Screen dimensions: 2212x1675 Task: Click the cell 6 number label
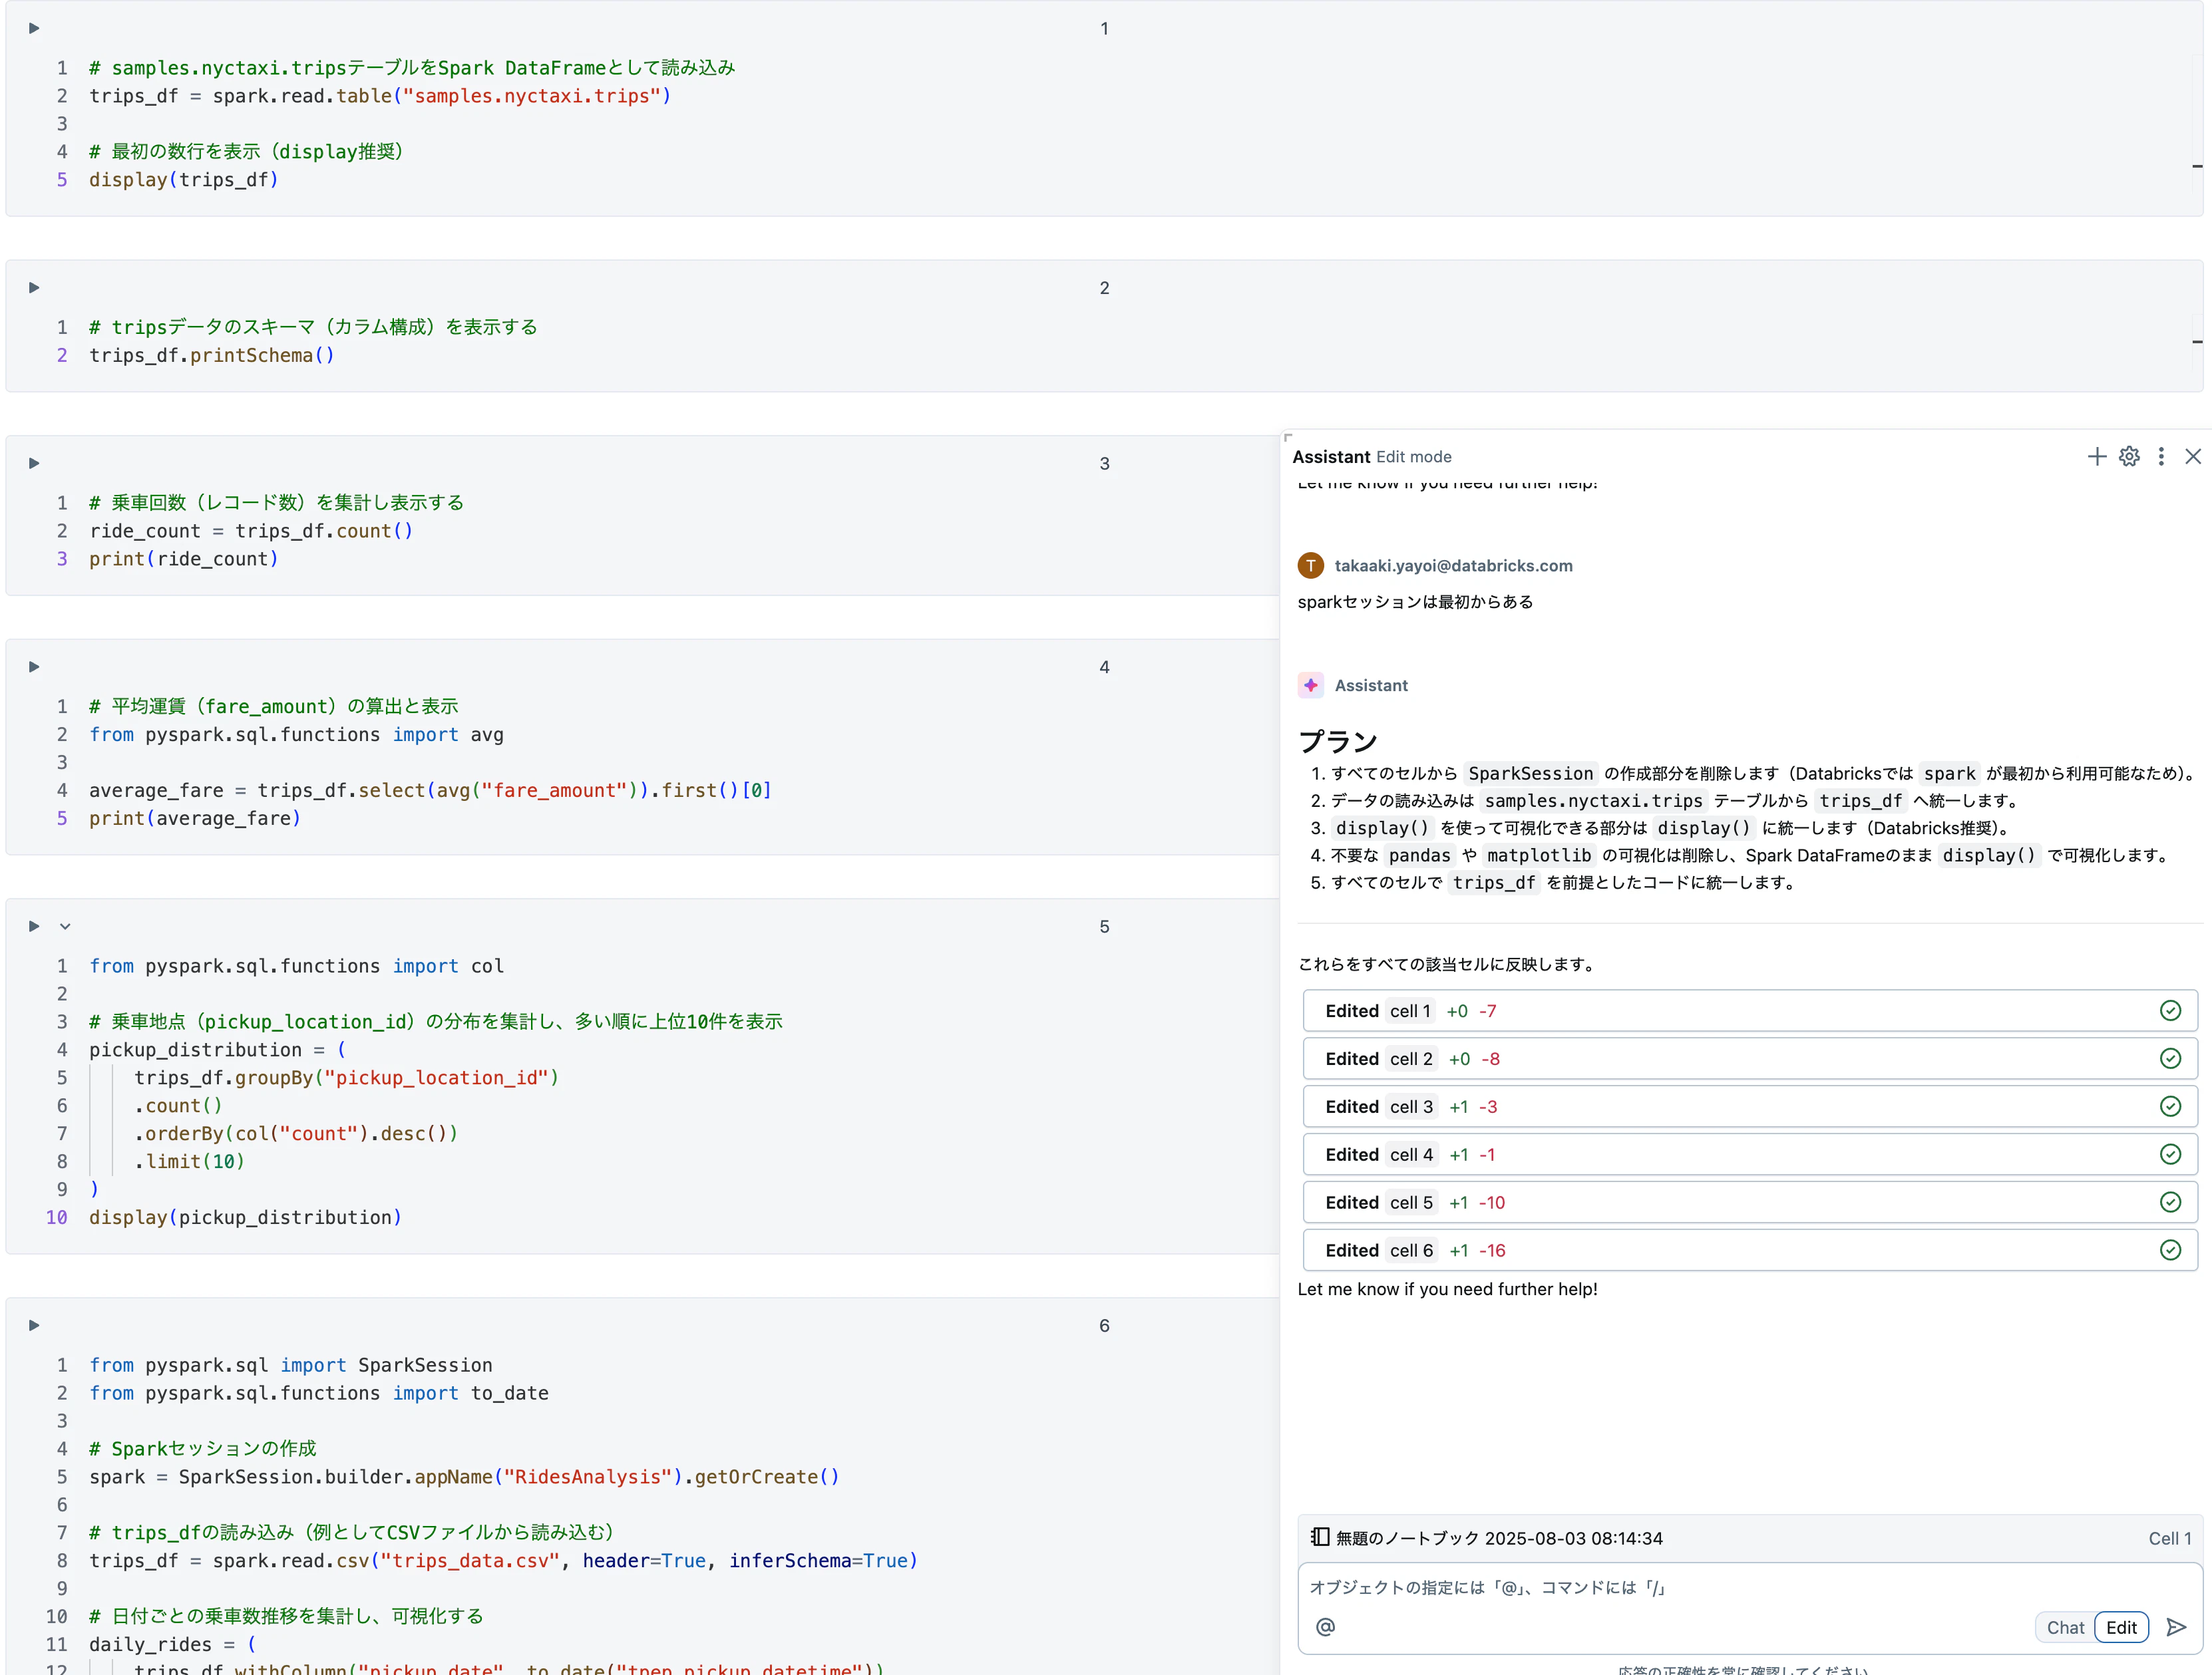pyautogui.click(x=1104, y=1326)
